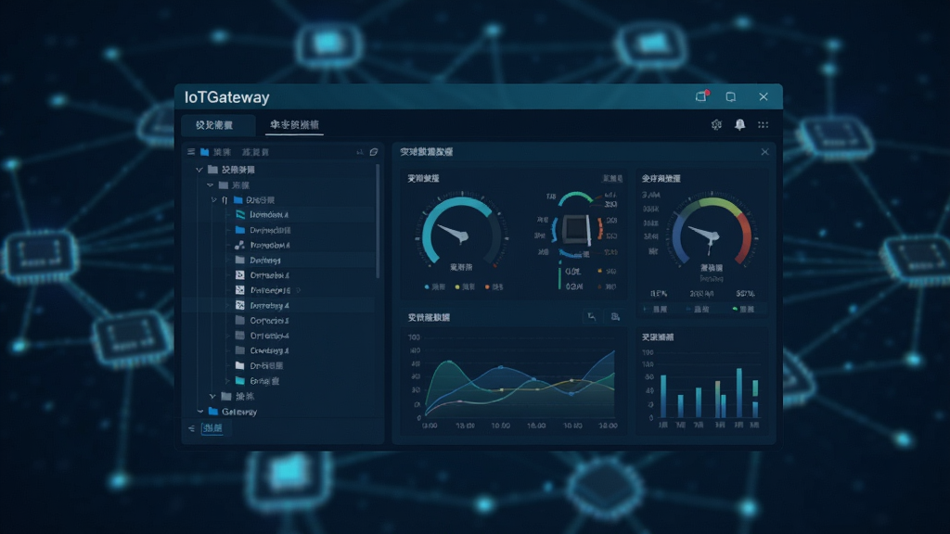Click outlined button at bottom of tree panel
Viewport: 950px width, 534px height.
pos(212,428)
